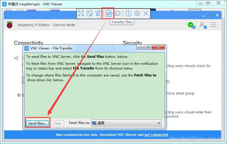Enter full screen mode in VNC toolbar

click(81, 13)
